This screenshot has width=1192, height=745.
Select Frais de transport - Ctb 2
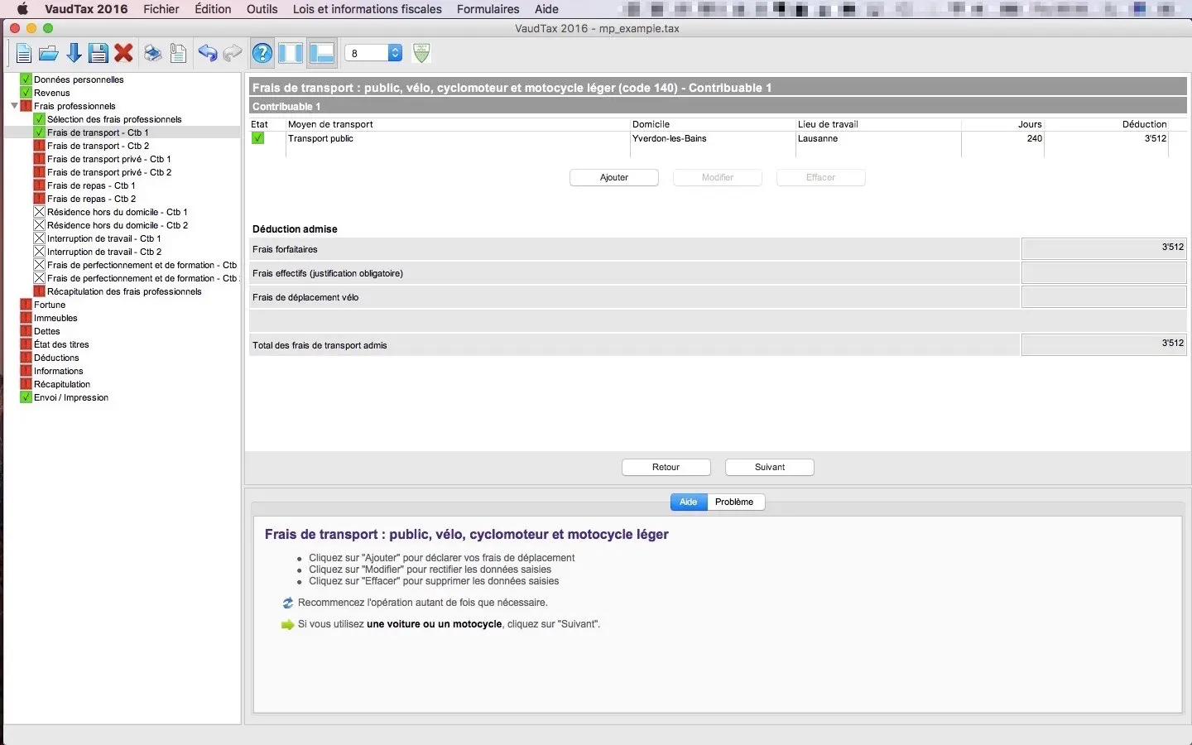(99, 146)
